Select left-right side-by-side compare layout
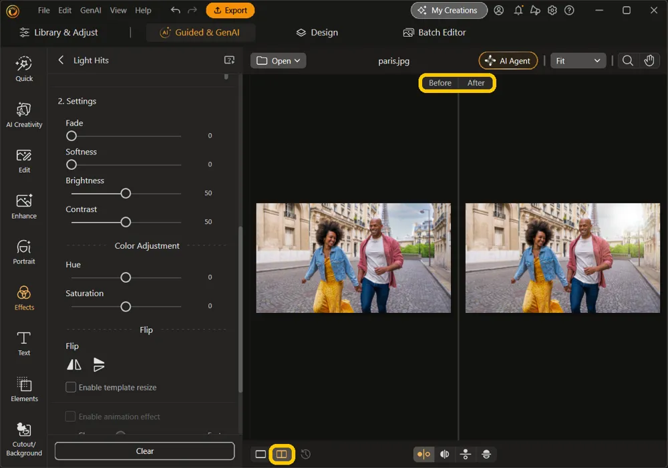668x468 pixels. pyautogui.click(x=424, y=454)
